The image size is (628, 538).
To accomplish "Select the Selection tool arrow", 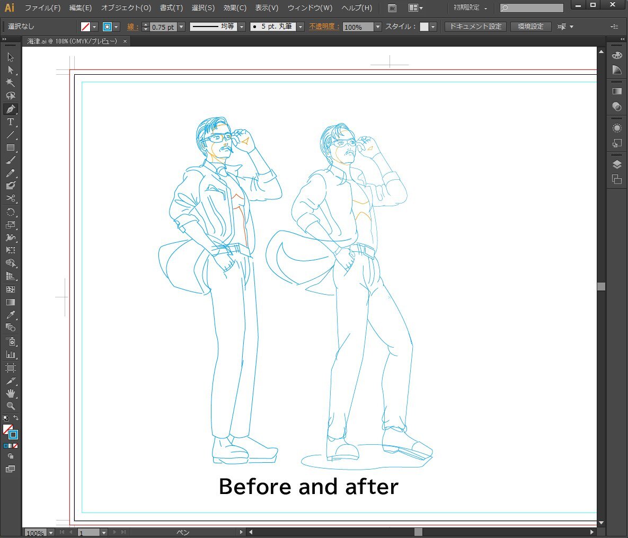I will click(11, 57).
